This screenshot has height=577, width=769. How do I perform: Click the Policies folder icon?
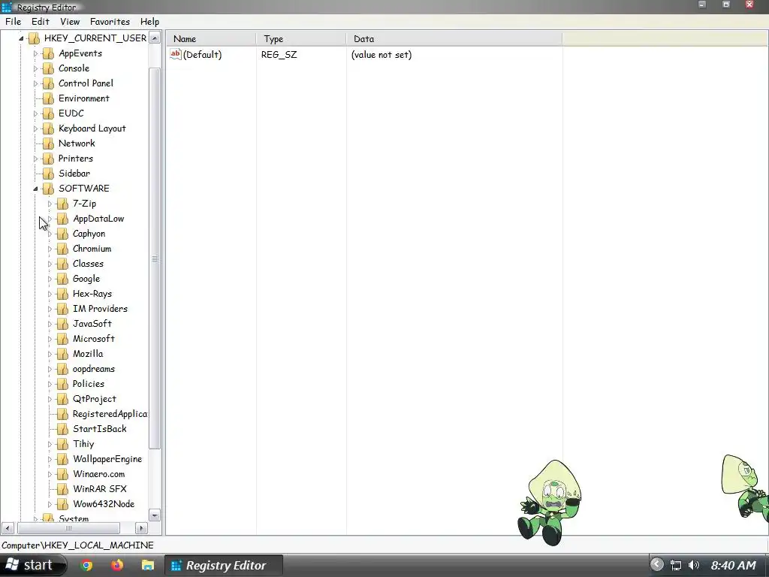point(62,384)
